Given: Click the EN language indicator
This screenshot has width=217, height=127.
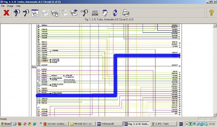Looking at the screenshot, I should [x=181, y=124].
